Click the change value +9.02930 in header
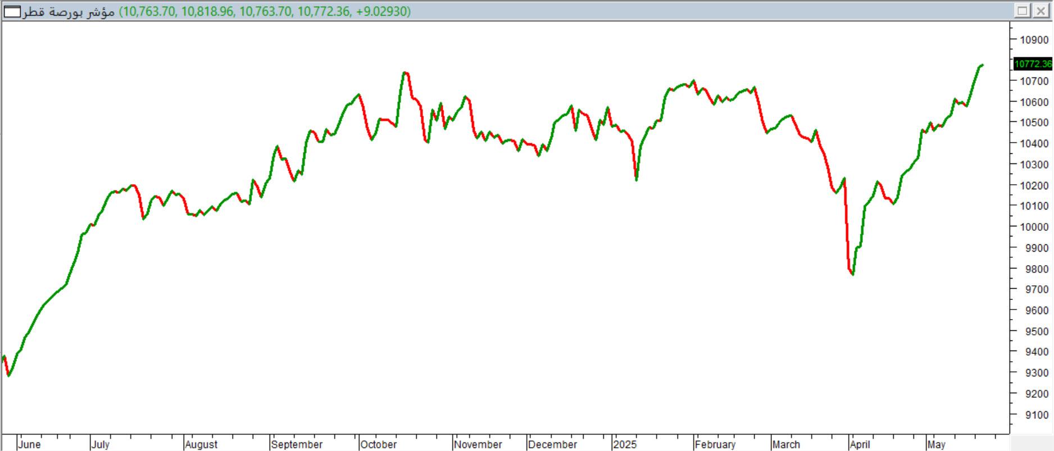 (383, 11)
